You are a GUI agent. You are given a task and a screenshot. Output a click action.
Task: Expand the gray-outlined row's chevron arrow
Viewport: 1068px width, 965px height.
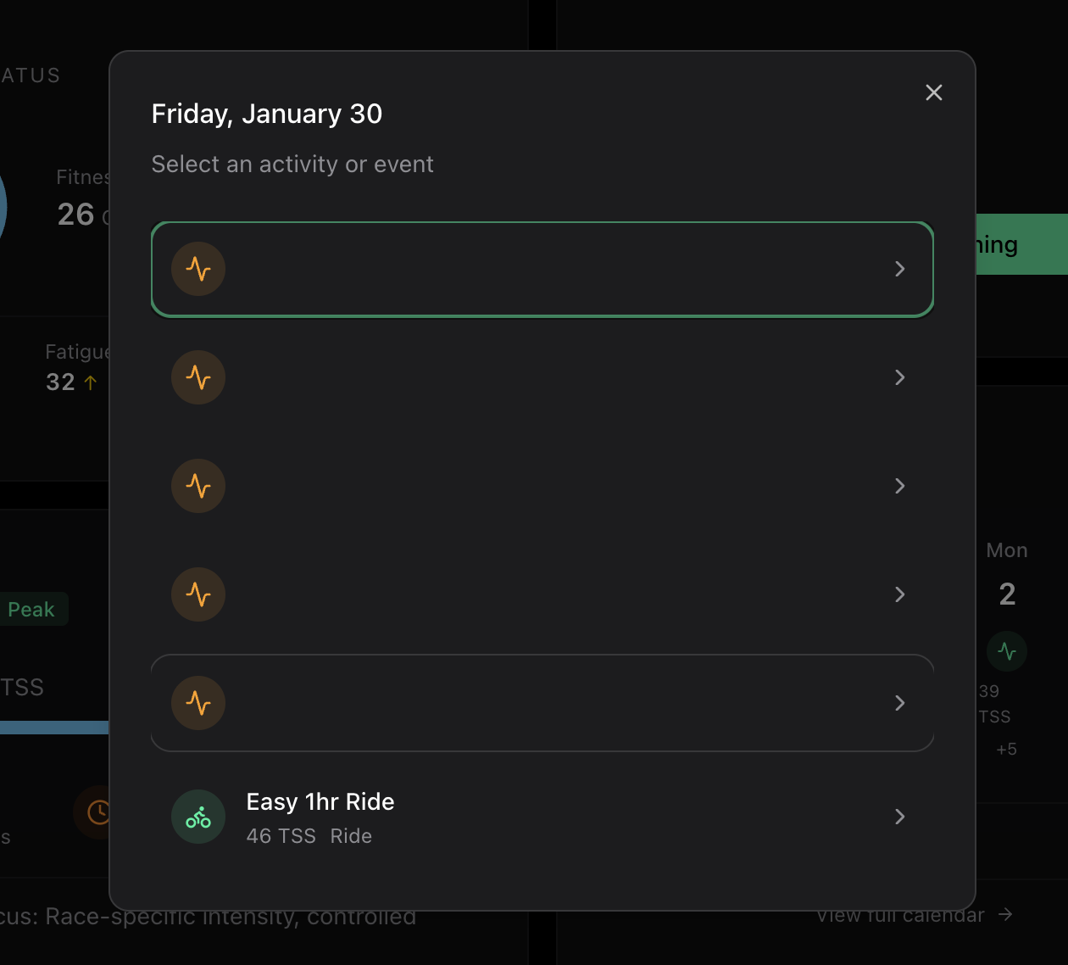tap(900, 703)
